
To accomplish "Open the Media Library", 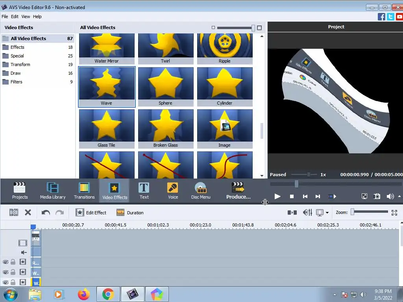I will 53,191.
